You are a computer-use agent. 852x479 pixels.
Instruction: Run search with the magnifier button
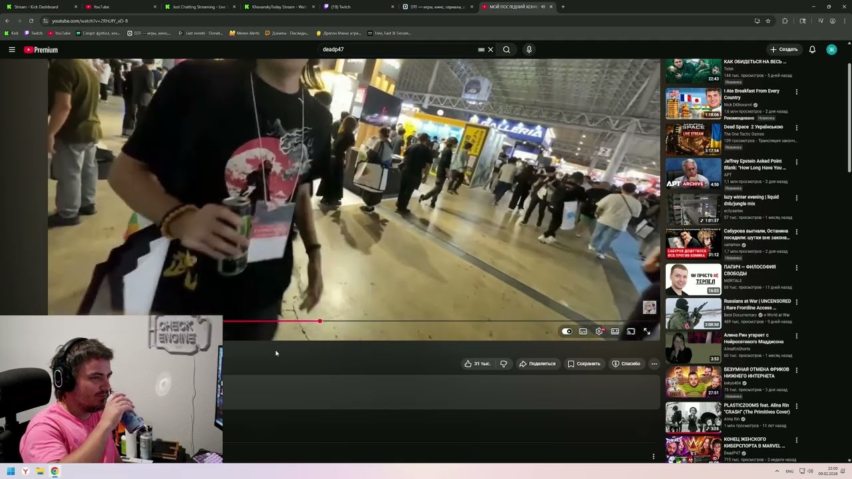point(507,49)
